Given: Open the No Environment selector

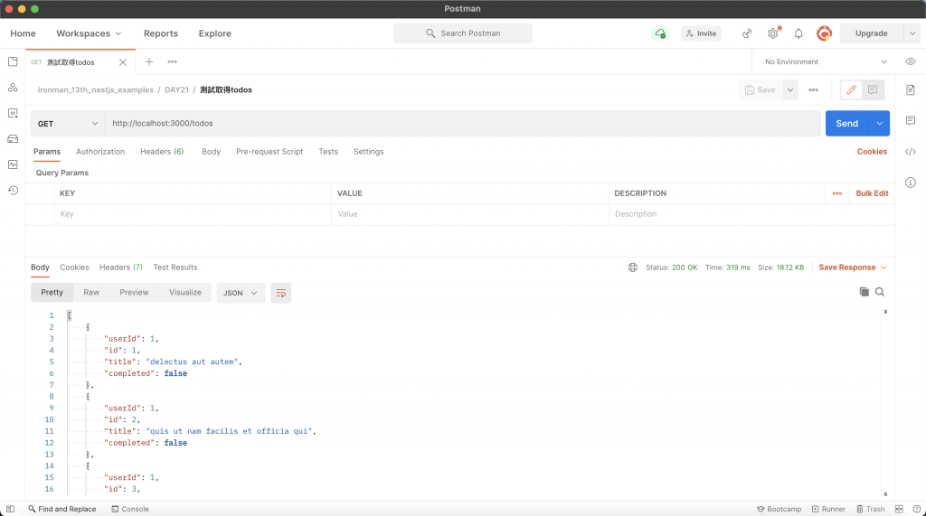Looking at the screenshot, I should (x=825, y=61).
